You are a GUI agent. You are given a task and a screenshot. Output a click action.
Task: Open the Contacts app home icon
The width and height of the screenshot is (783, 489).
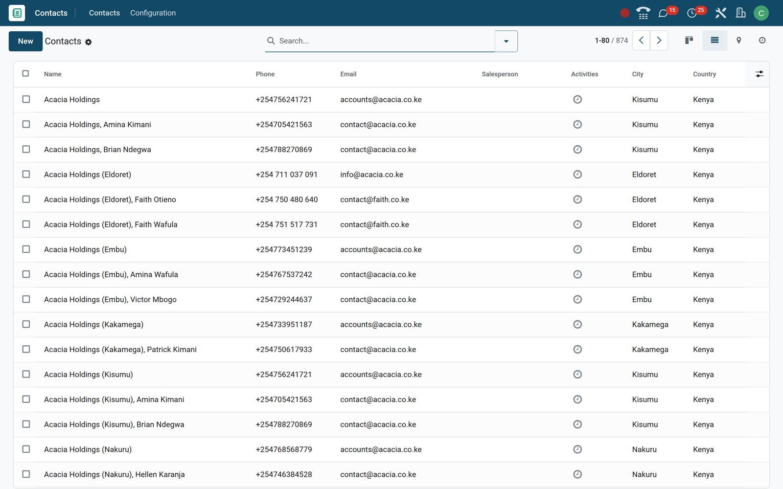[17, 13]
